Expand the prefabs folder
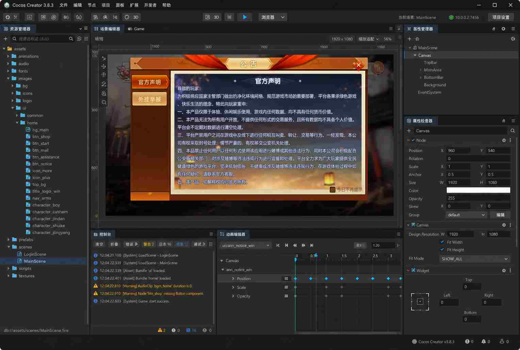 click(x=8, y=239)
